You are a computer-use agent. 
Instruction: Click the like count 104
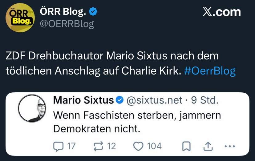pos(154,146)
